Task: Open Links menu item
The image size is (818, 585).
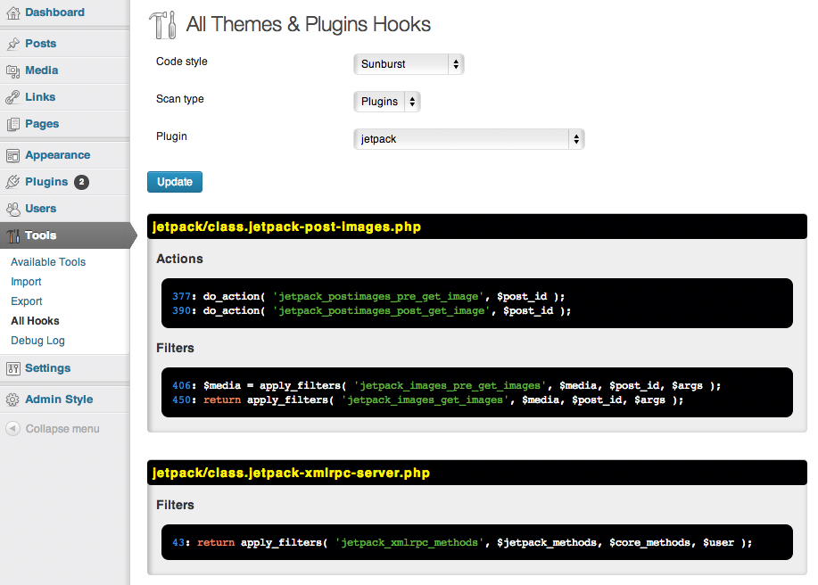Action: coord(65,97)
